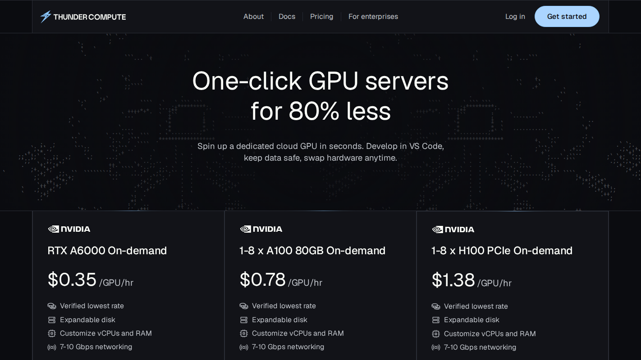641x360 pixels.
Task: Click disk icon in H100 PCIe card
Action: [x=436, y=320]
